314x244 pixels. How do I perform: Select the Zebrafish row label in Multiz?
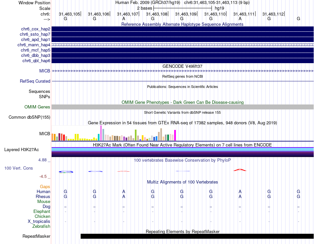click(41, 226)
